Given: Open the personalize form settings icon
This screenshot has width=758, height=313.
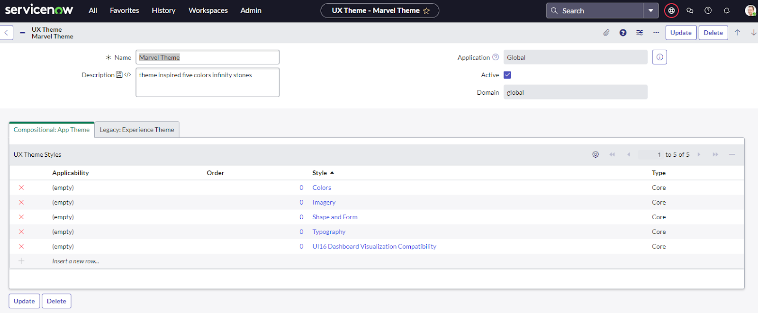Looking at the screenshot, I should click(640, 33).
